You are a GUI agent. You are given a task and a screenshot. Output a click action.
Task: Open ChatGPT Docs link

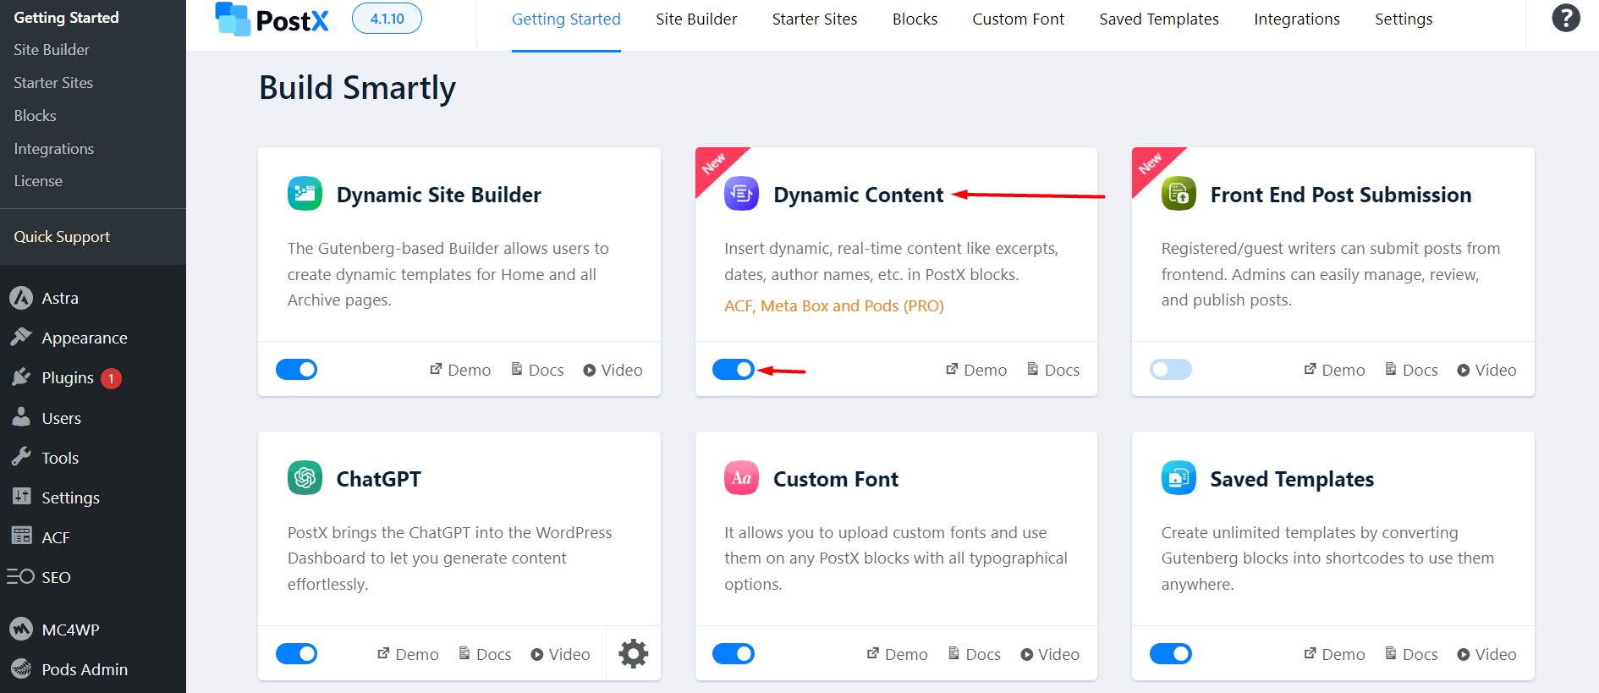(x=485, y=654)
